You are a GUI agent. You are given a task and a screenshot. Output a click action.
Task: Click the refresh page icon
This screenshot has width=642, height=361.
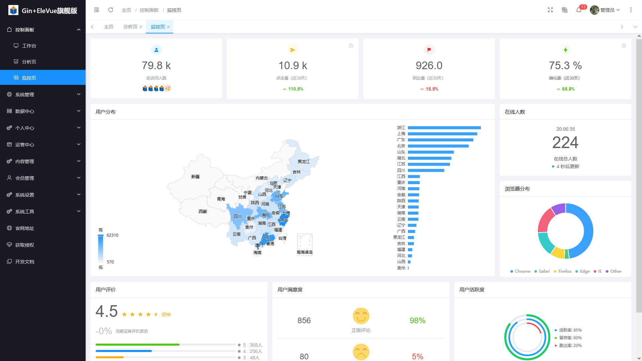pos(111,10)
